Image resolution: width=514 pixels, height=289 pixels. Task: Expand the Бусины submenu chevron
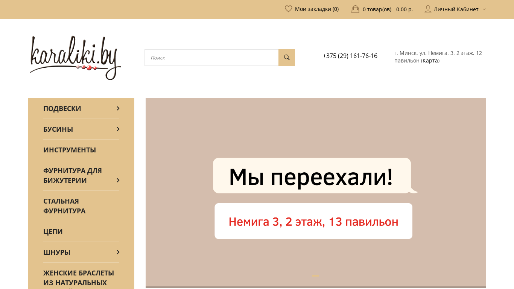(118, 129)
